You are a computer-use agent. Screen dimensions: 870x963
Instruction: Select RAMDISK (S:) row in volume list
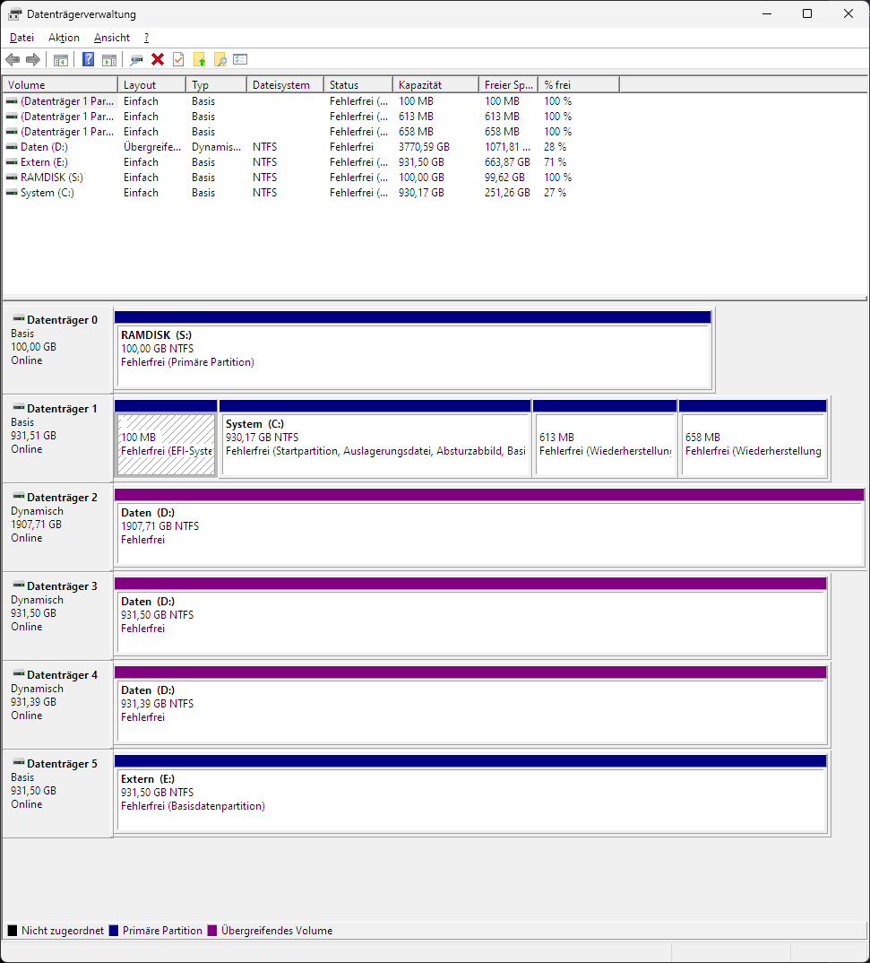pyautogui.click(x=312, y=178)
